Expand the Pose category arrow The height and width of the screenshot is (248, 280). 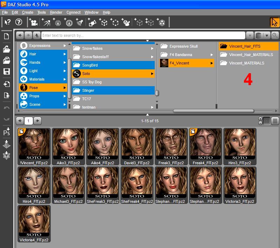pyautogui.click(x=65, y=88)
